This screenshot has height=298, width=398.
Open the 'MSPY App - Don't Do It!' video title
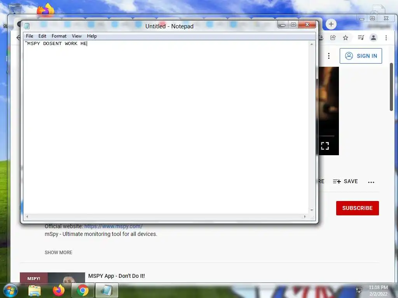point(117,276)
